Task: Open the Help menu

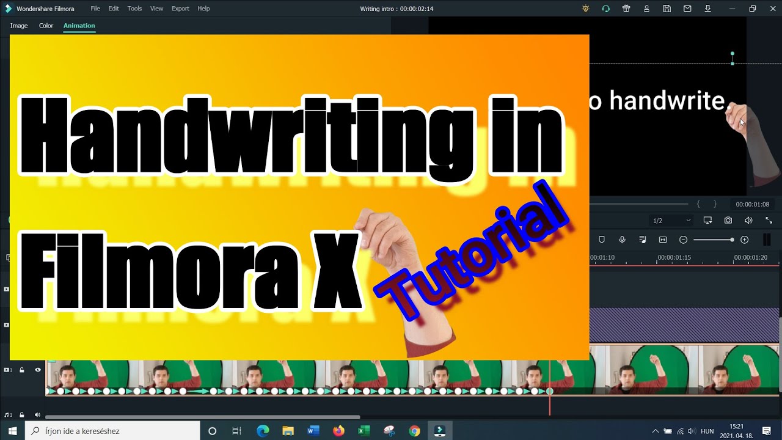Action: point(203,9)
